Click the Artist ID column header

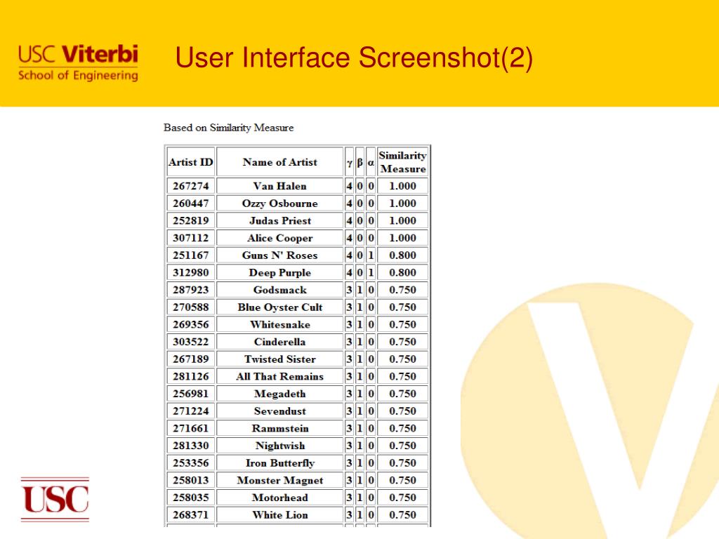click(191, 162)
